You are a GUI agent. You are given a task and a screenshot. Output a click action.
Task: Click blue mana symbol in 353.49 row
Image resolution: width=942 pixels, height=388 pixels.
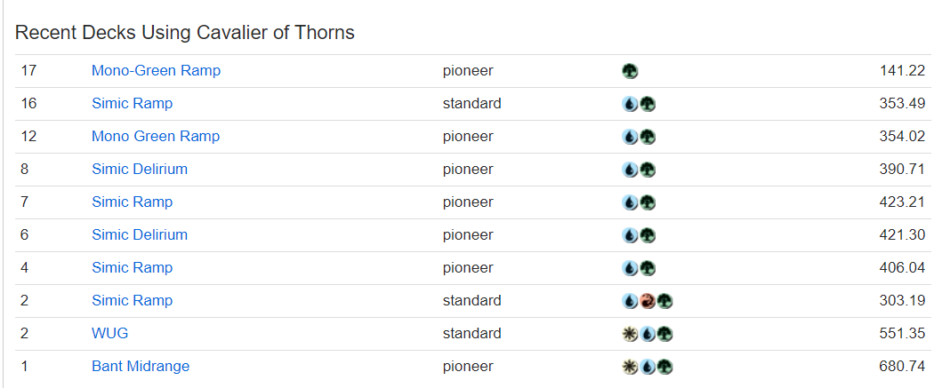pos(630,104)
